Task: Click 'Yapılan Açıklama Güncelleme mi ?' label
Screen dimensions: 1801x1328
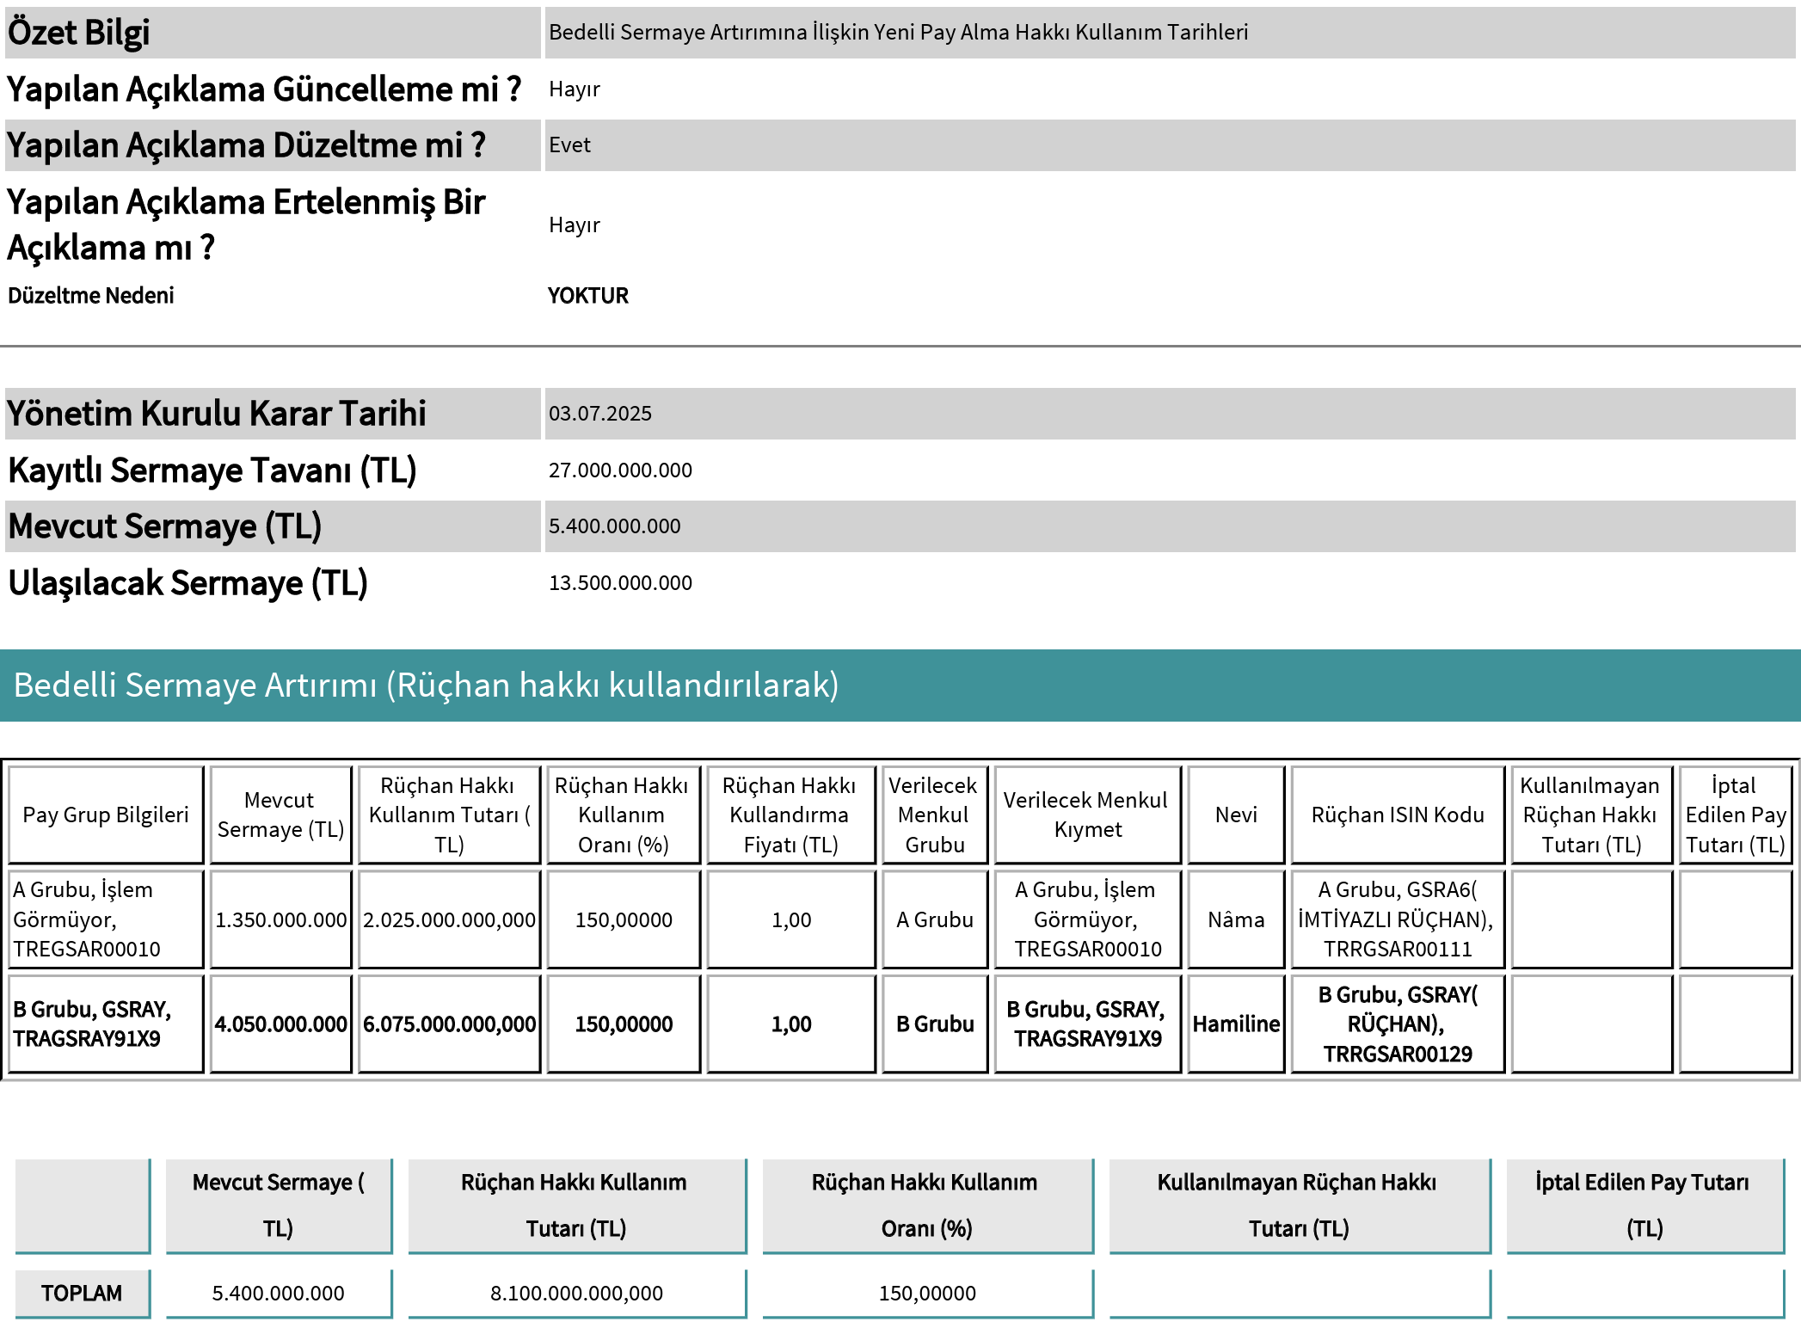Action: tap(264, 89)
